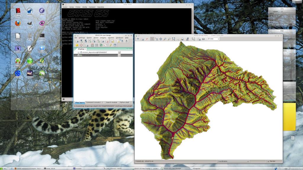The width and height of the screenshot is (303, 170).
Task: Select the Display 1 tab
Action: click(x=82, y=49)
